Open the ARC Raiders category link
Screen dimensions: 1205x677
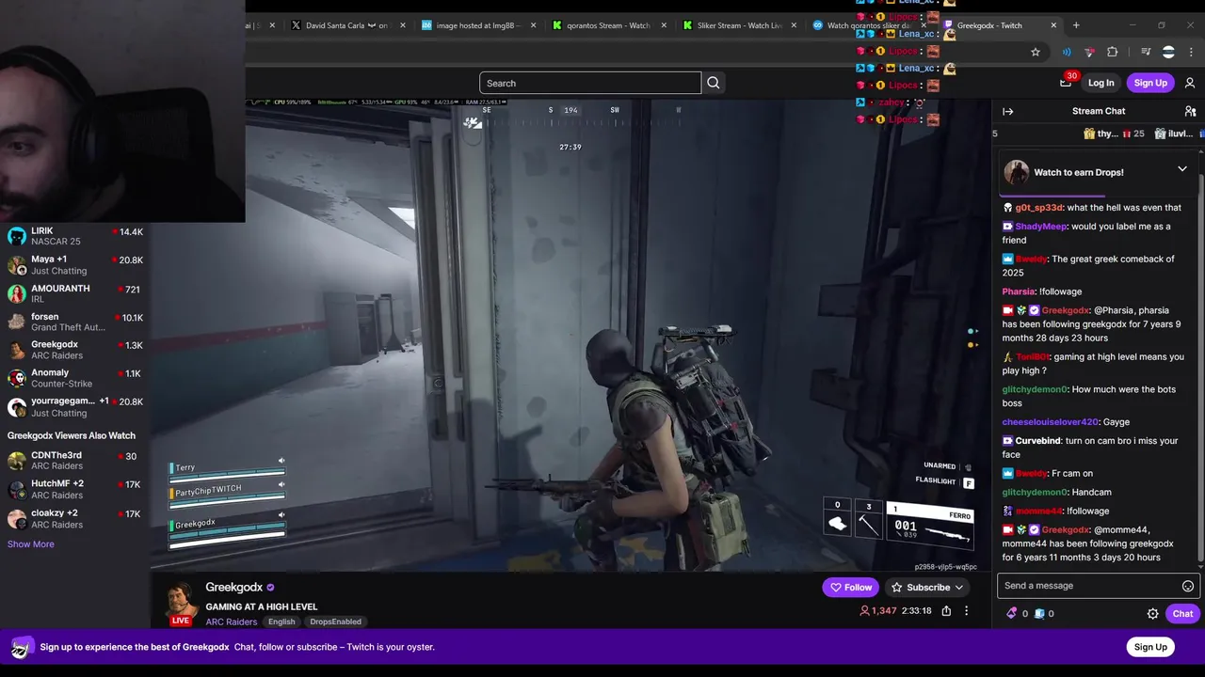pos(232,622)
